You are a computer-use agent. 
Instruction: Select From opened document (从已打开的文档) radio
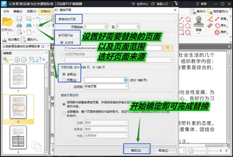62,54
